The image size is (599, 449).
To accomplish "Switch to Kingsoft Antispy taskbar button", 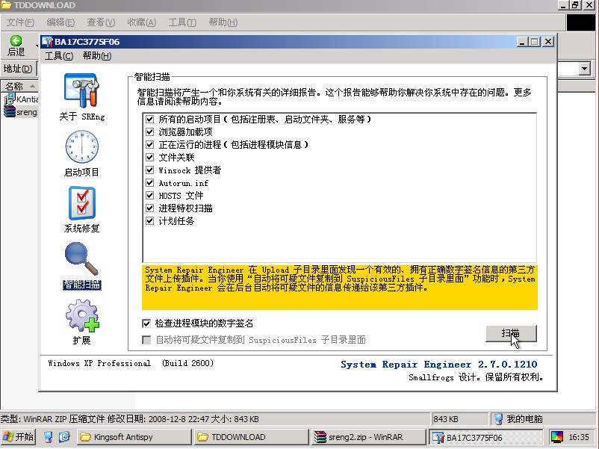I will point(134,437).
